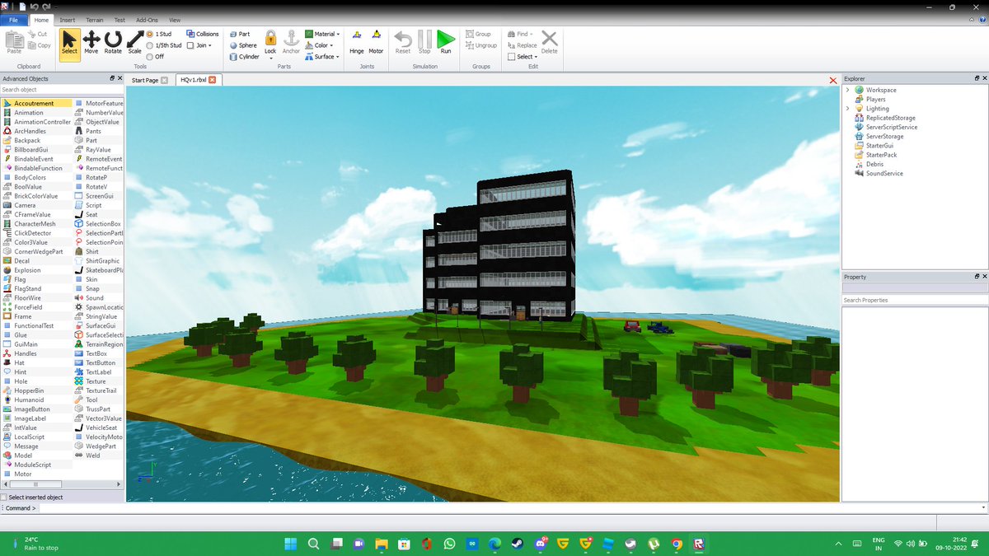Turn grid snapping Off
This screenshot has width=989, height=556.
(155, 57)
